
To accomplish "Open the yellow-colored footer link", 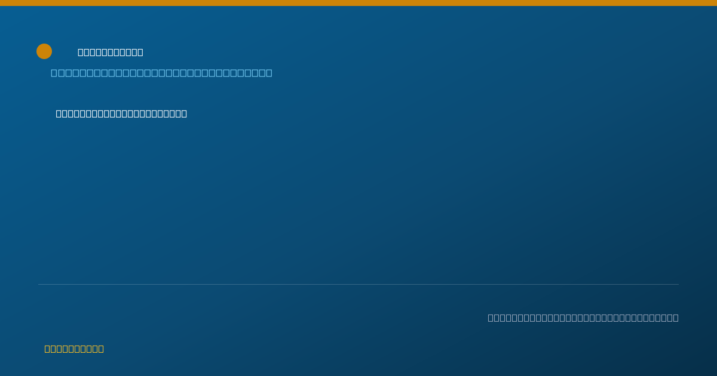I will coord(74,349).
